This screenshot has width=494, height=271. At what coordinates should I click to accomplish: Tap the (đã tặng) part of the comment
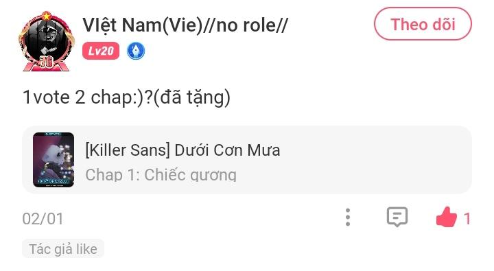(x=191, y=97)
